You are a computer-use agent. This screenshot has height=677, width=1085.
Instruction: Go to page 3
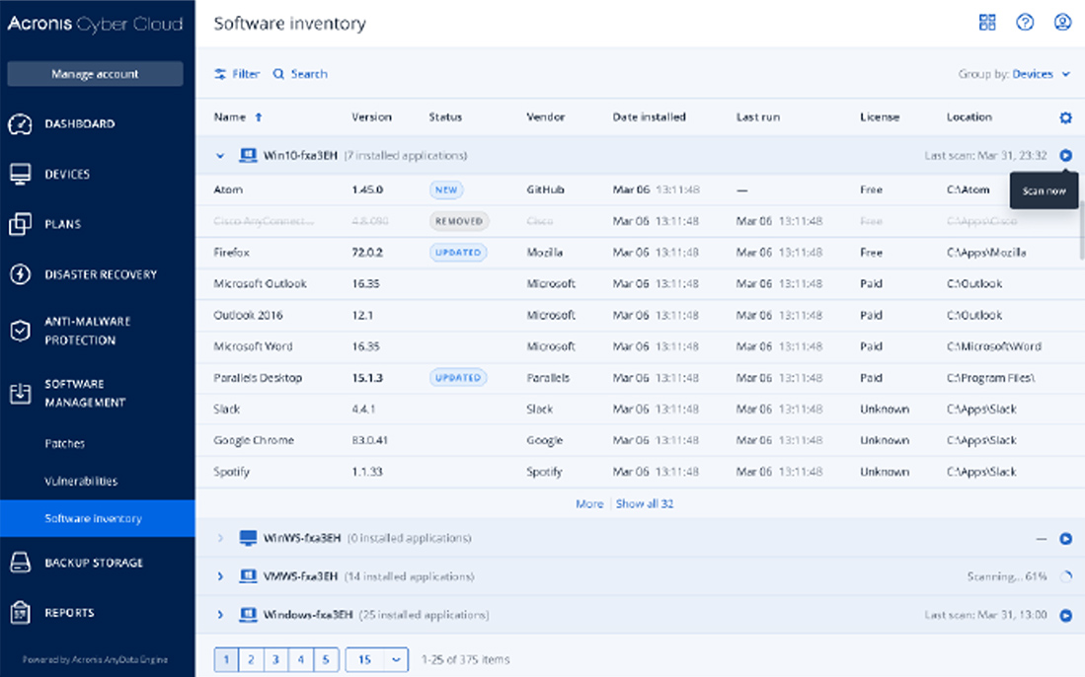pos(276,659)
